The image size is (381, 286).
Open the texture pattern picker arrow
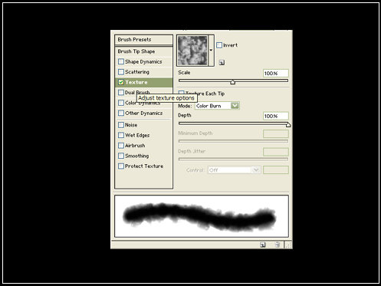click(211, 51)
